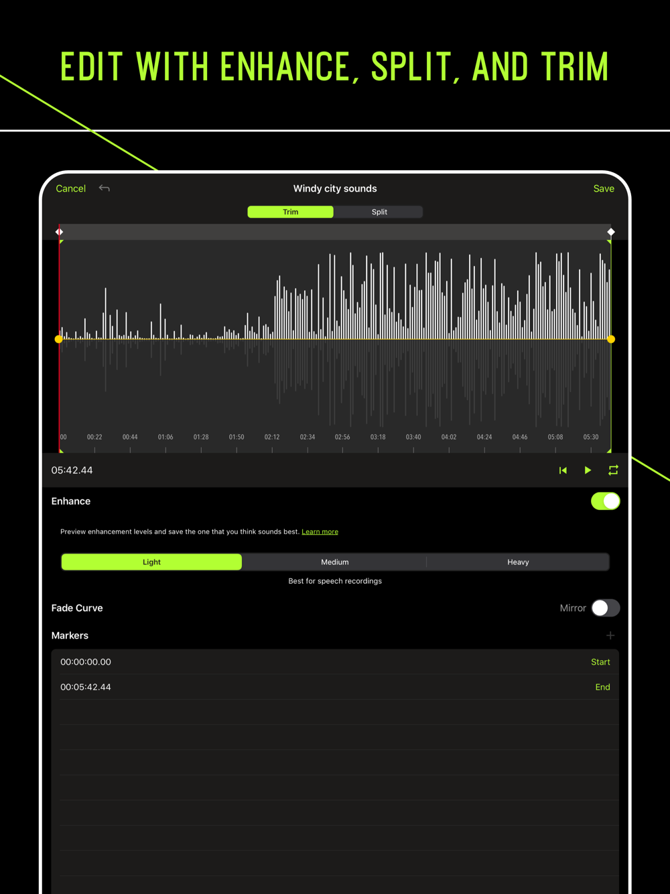Viewport: 670px width, 894px height.
Task: Open the Learn more link
Action: 320,531
